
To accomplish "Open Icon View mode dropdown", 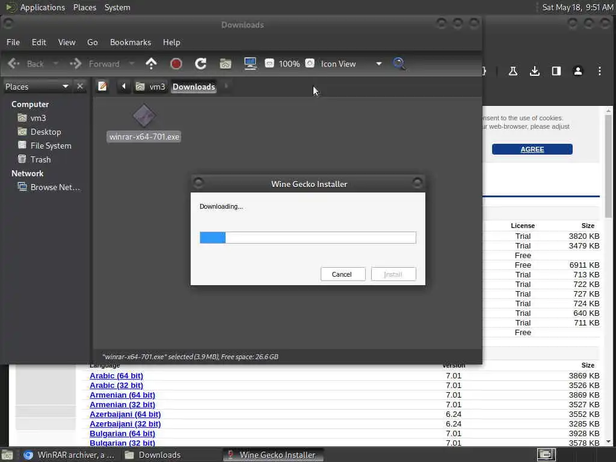I will pyautogui.click(x=351, y=64).
